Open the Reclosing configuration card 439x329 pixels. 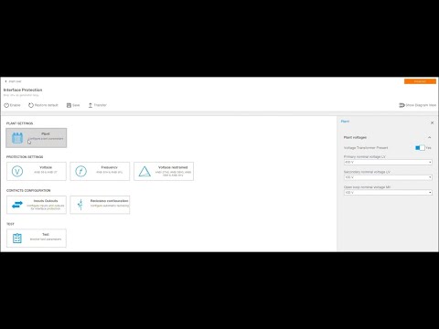coord(100,205)
